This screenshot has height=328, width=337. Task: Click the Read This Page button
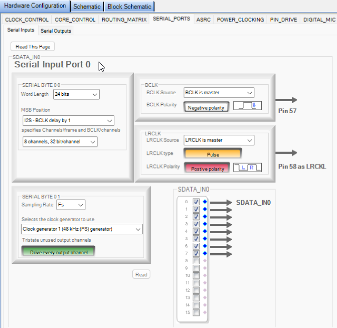32,46
